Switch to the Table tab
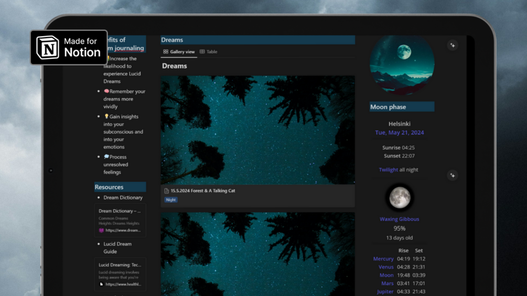 tap(208, 52)
